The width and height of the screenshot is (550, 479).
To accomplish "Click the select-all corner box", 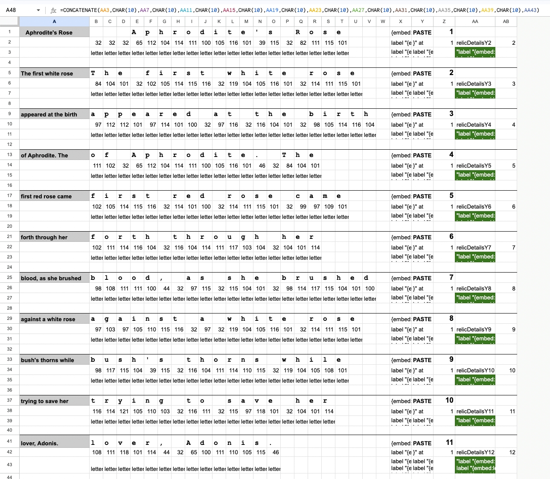I will pos(9,21).
